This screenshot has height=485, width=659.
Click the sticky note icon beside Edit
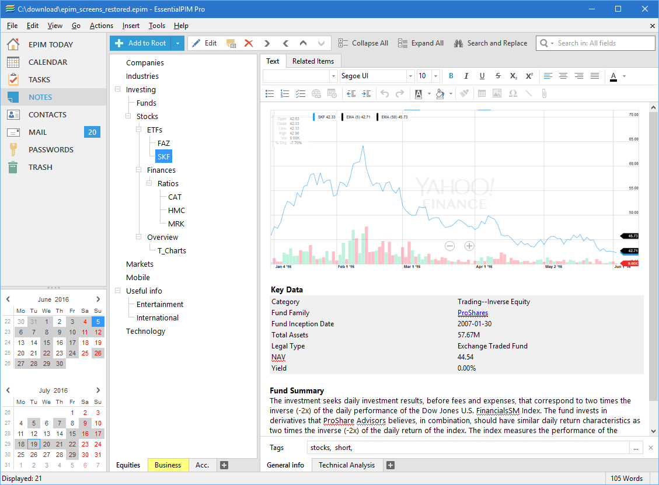pyautogui.click(x=231, y=43)
